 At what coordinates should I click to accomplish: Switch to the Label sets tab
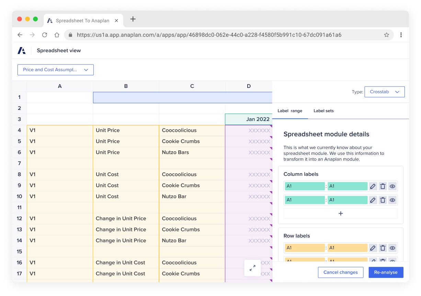click(323, 111)
